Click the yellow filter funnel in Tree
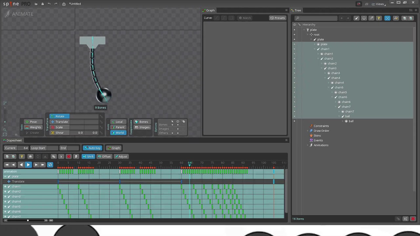Viewport: 420px width, 236px height. coord(379,18)
